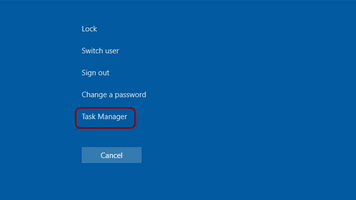
Task: Select Switch user
Action: pyautogui.click(x=100, y=51)
